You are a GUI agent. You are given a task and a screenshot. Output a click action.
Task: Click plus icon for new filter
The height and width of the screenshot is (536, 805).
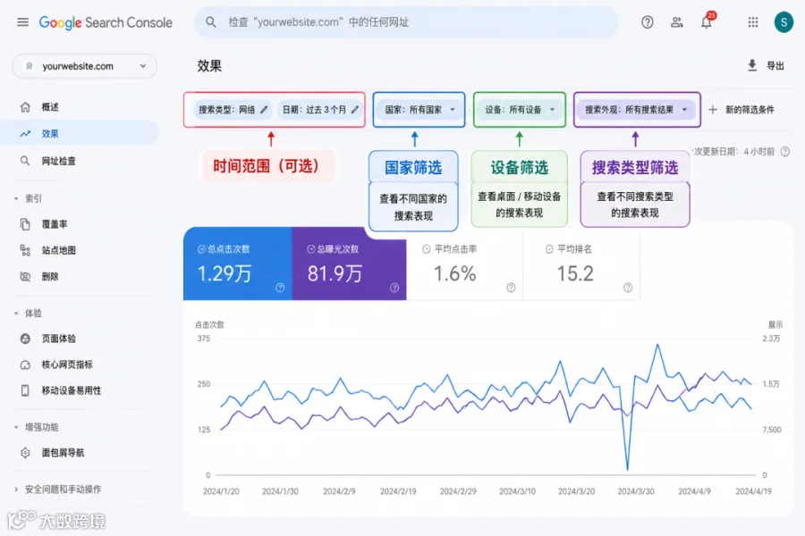click(713, 109)
